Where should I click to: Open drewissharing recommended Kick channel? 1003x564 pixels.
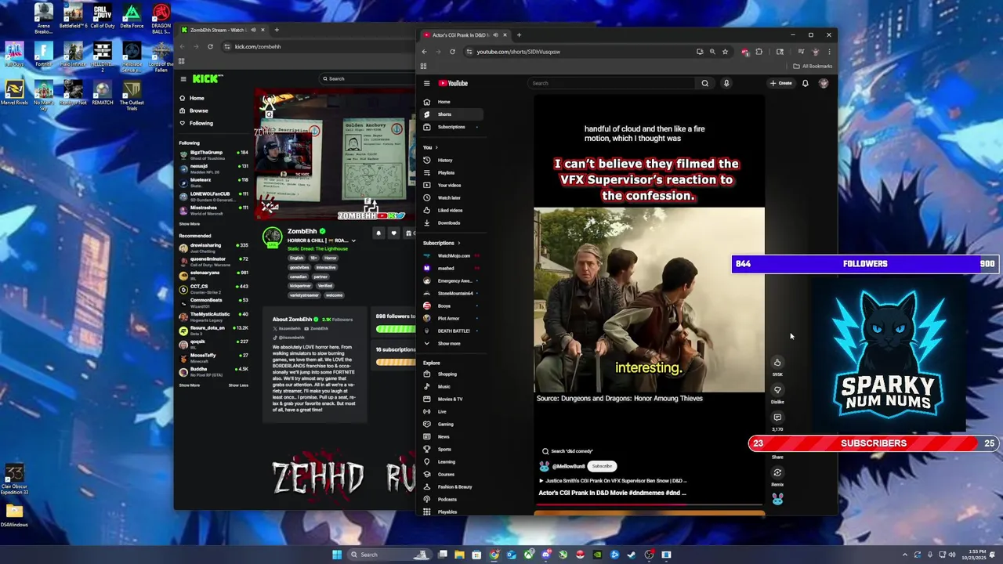(x=213, y=247)
